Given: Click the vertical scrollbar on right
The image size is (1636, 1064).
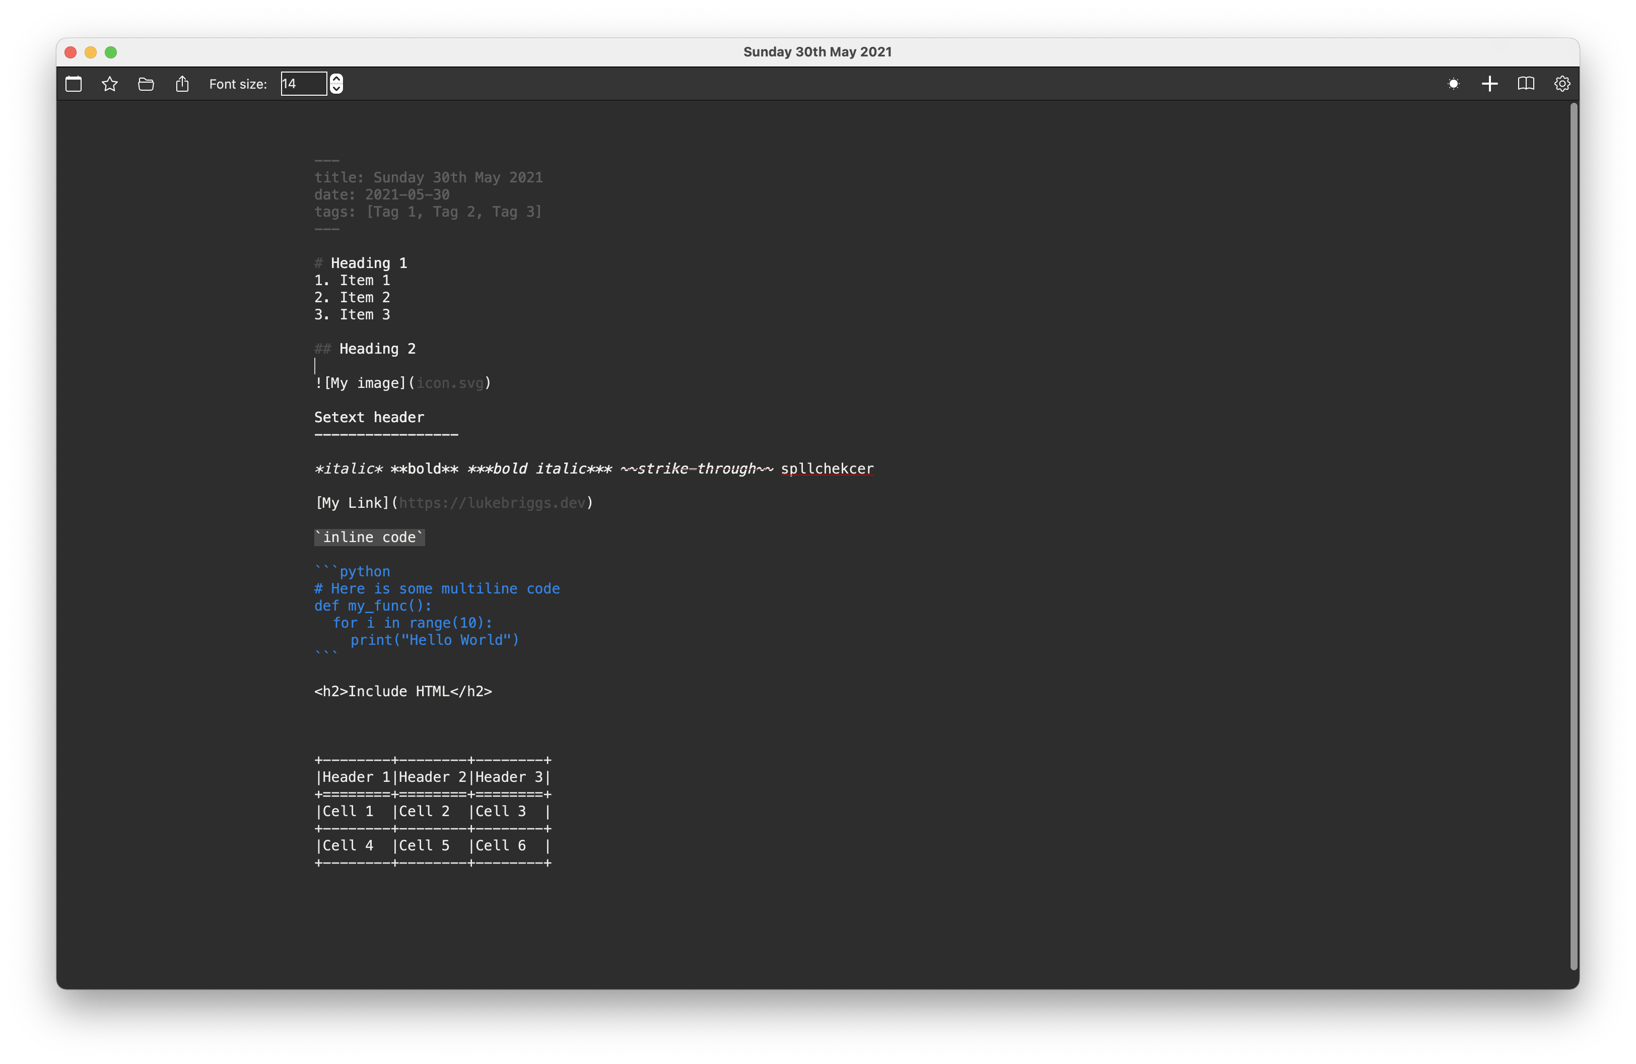Looking at the screenshot, I should pos(1574,536).
